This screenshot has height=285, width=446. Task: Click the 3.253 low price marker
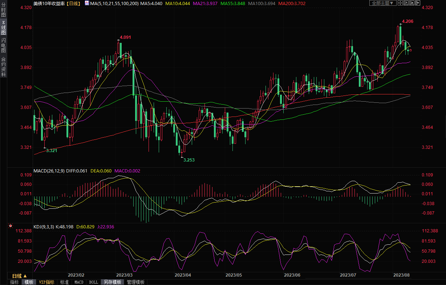(188, 160)
